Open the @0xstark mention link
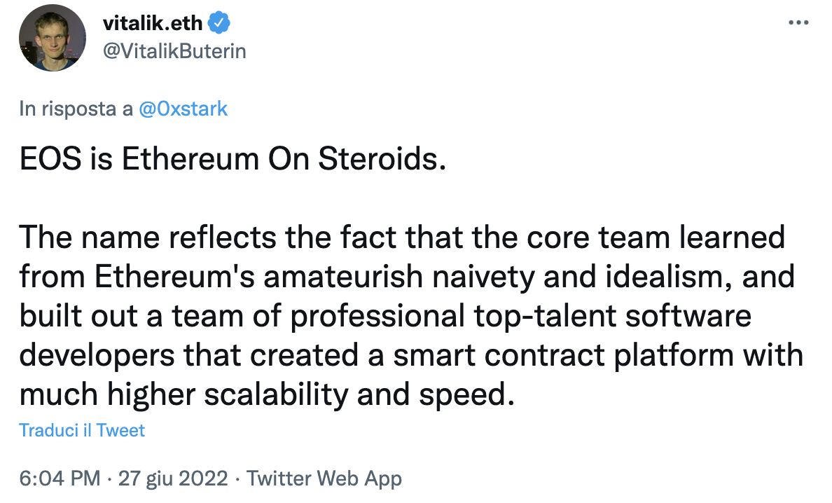Screen dimensions: 832x503 click(x=183, y=109)
